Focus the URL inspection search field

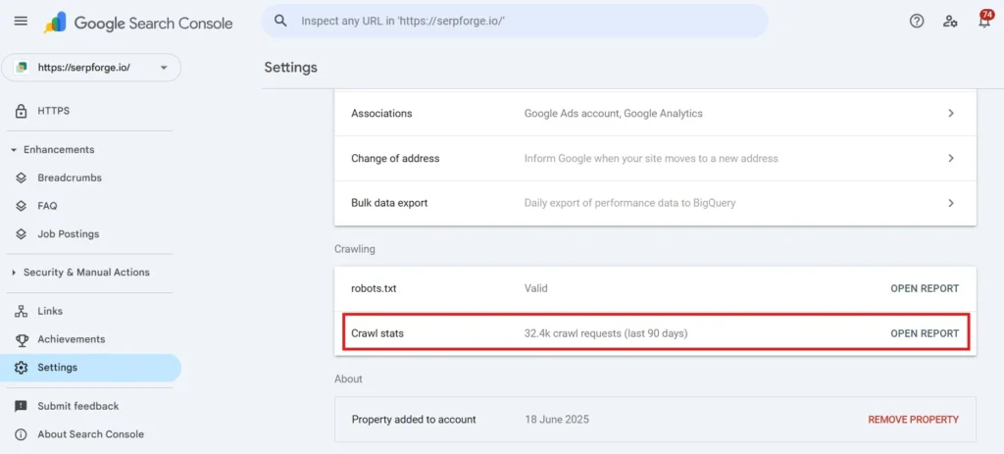514,22
